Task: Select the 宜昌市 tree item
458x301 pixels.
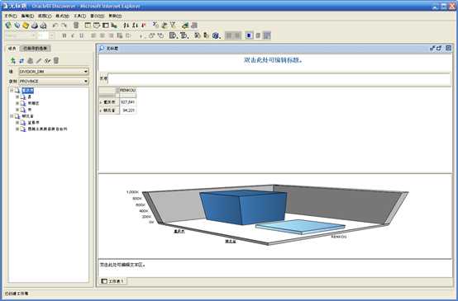Action: [x=33, y=123]
